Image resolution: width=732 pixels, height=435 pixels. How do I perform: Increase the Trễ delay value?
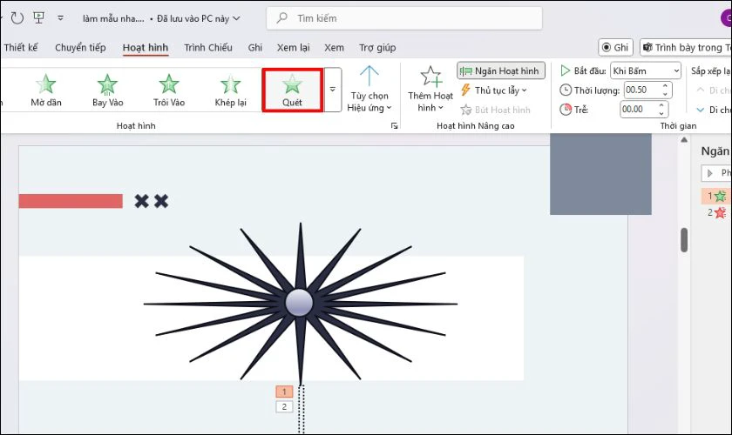661,105
